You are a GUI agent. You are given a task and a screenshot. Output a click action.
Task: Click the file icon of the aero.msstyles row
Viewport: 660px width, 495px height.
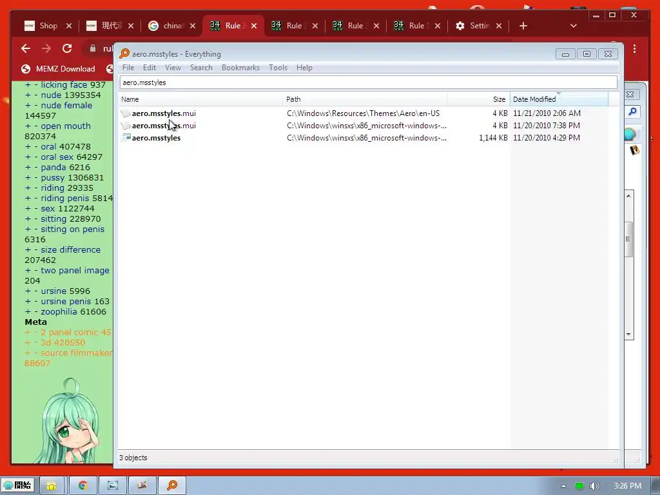[126, 138]
